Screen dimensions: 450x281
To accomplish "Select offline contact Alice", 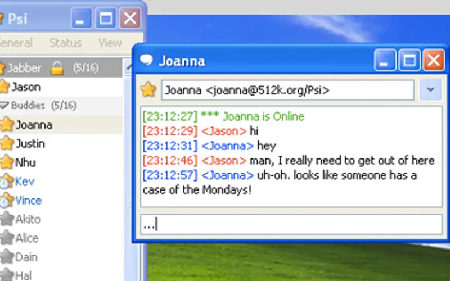I will [27, 238].
